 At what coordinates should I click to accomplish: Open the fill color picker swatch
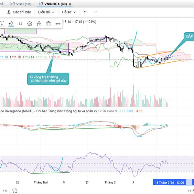pyautogui.click(x=11, y=24)
